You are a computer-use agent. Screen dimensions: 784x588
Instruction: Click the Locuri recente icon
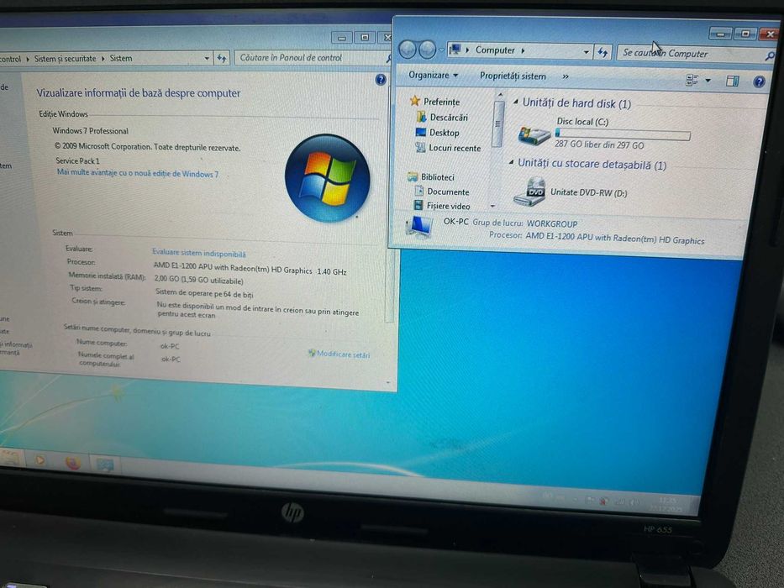tap(420, 147)
